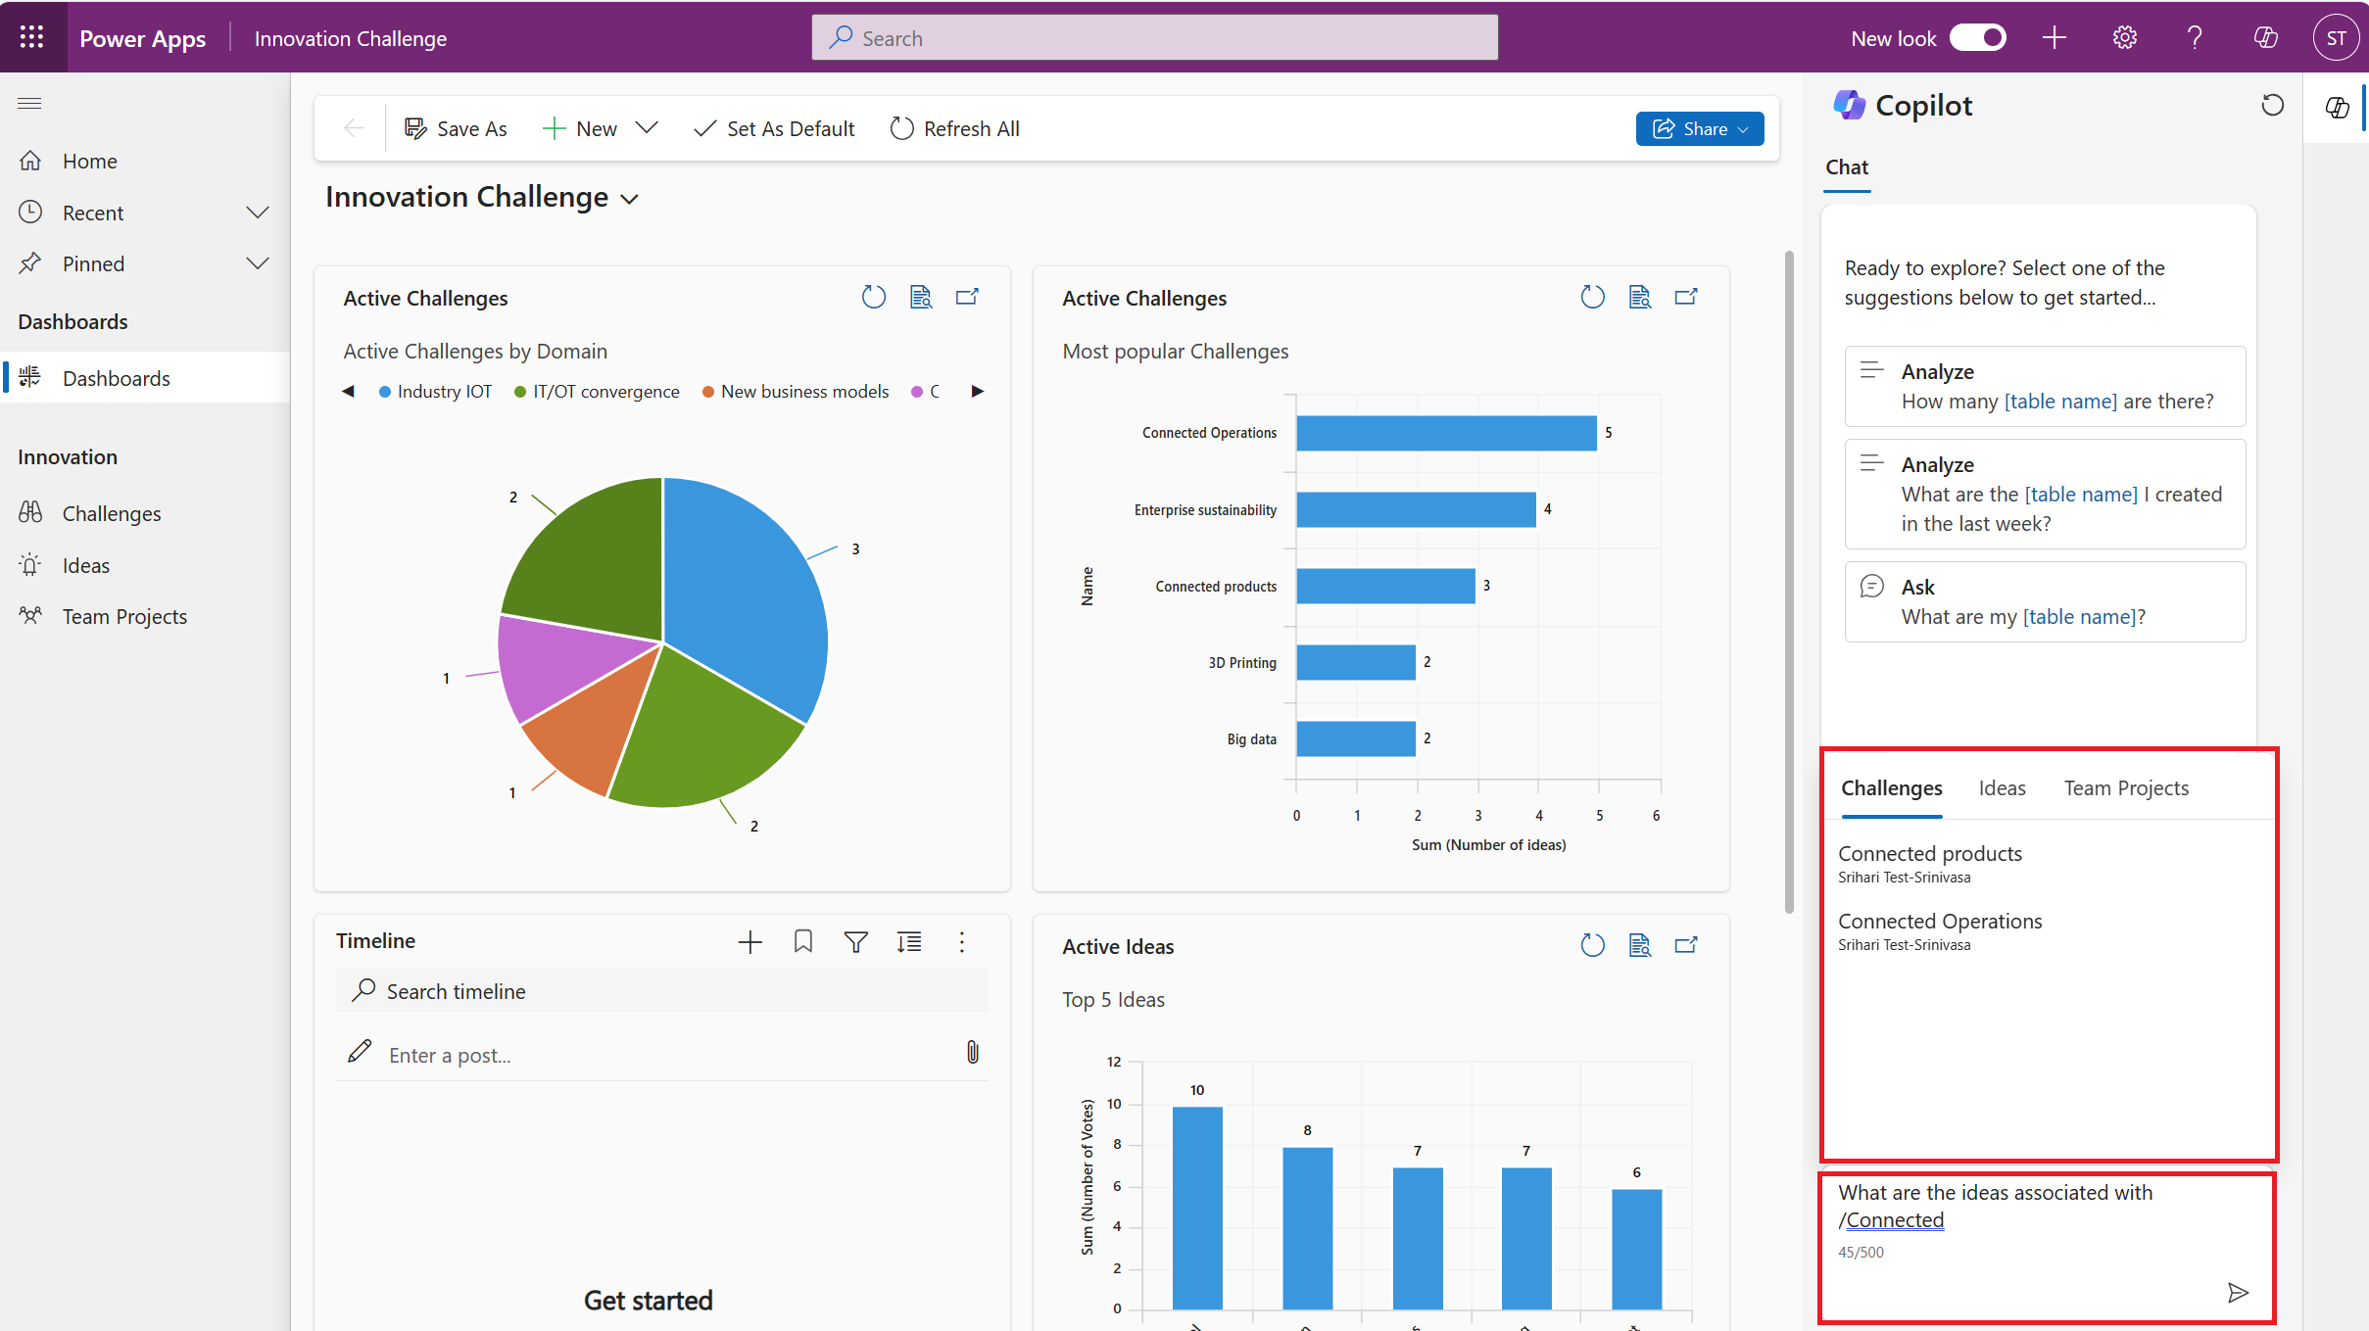Open the Innovation Challenge dashboard selector
Image resolution: width=2369 pixels, height=1331 pixels.
[630, 199]
